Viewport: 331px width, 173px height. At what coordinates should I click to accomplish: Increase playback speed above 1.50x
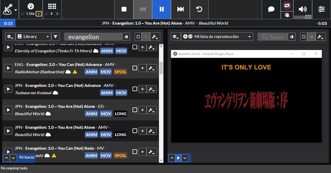[39, 14]
